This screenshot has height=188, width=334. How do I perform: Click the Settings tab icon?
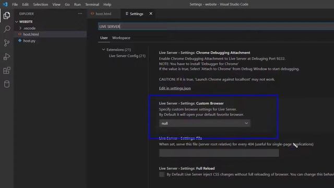127,14
